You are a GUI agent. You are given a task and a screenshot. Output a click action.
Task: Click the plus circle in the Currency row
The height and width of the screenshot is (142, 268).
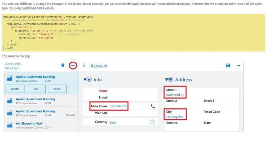pos(152,122)
